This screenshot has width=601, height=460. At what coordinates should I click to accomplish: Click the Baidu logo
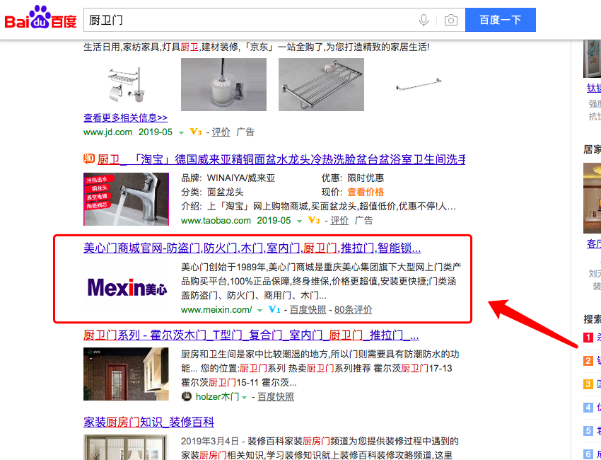[40, 18]
